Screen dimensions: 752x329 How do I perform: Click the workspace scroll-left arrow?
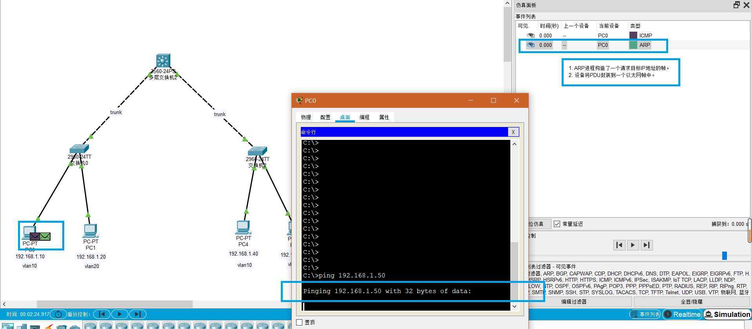pyautogui.click(x=4, y=304)
